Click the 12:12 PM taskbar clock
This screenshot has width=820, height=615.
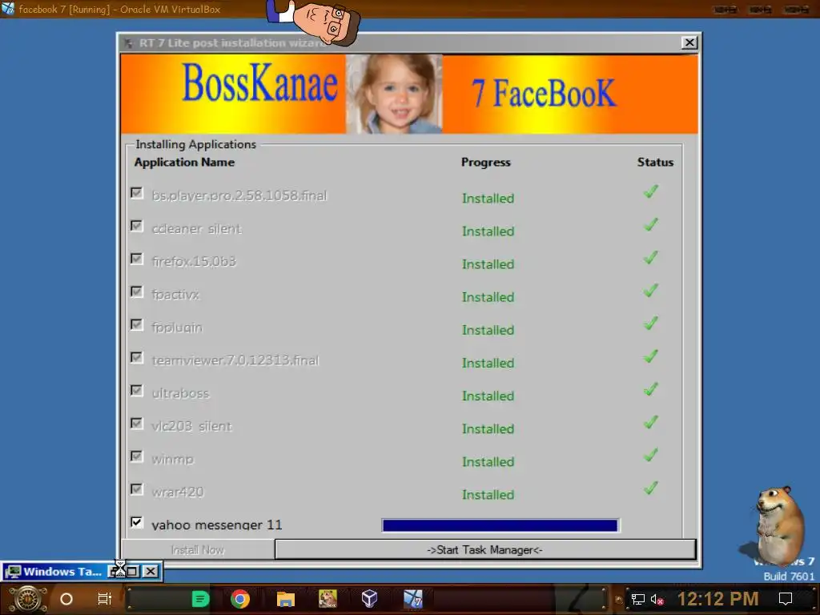point(717,599)
